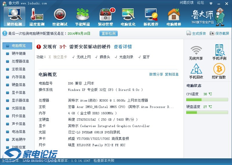Select 处理器信息 in the sidebar
Screen dimensions: 232x165
pos(20,61)
